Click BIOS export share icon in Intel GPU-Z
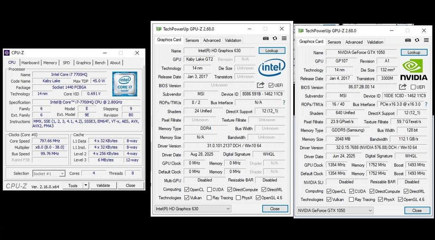 tap(261, 85)
